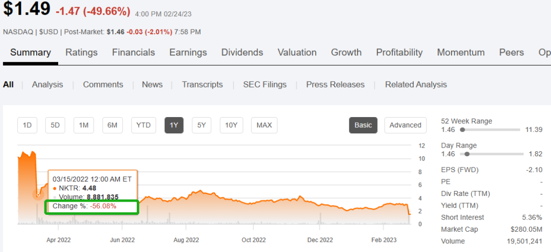Show year-to-date YTD chart
Viewport: 551px width, 252px height.
tap(143, 125)
